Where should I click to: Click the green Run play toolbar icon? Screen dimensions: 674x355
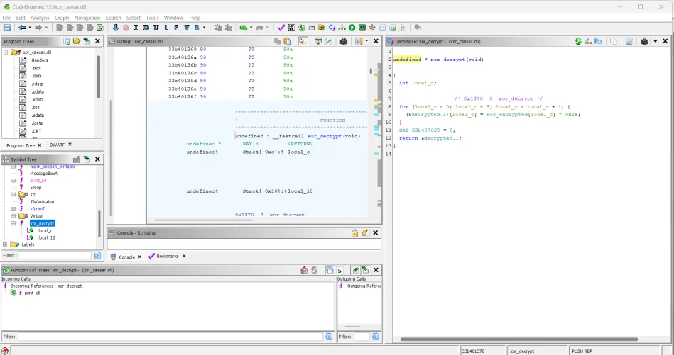(352, 28)
